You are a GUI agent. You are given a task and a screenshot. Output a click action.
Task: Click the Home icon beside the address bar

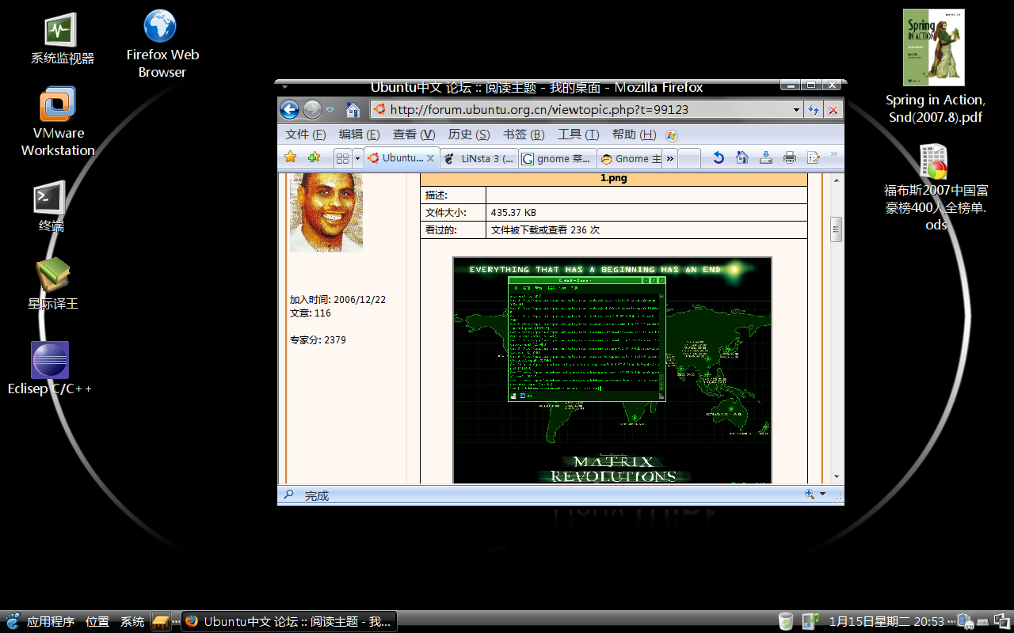(353, 110)
